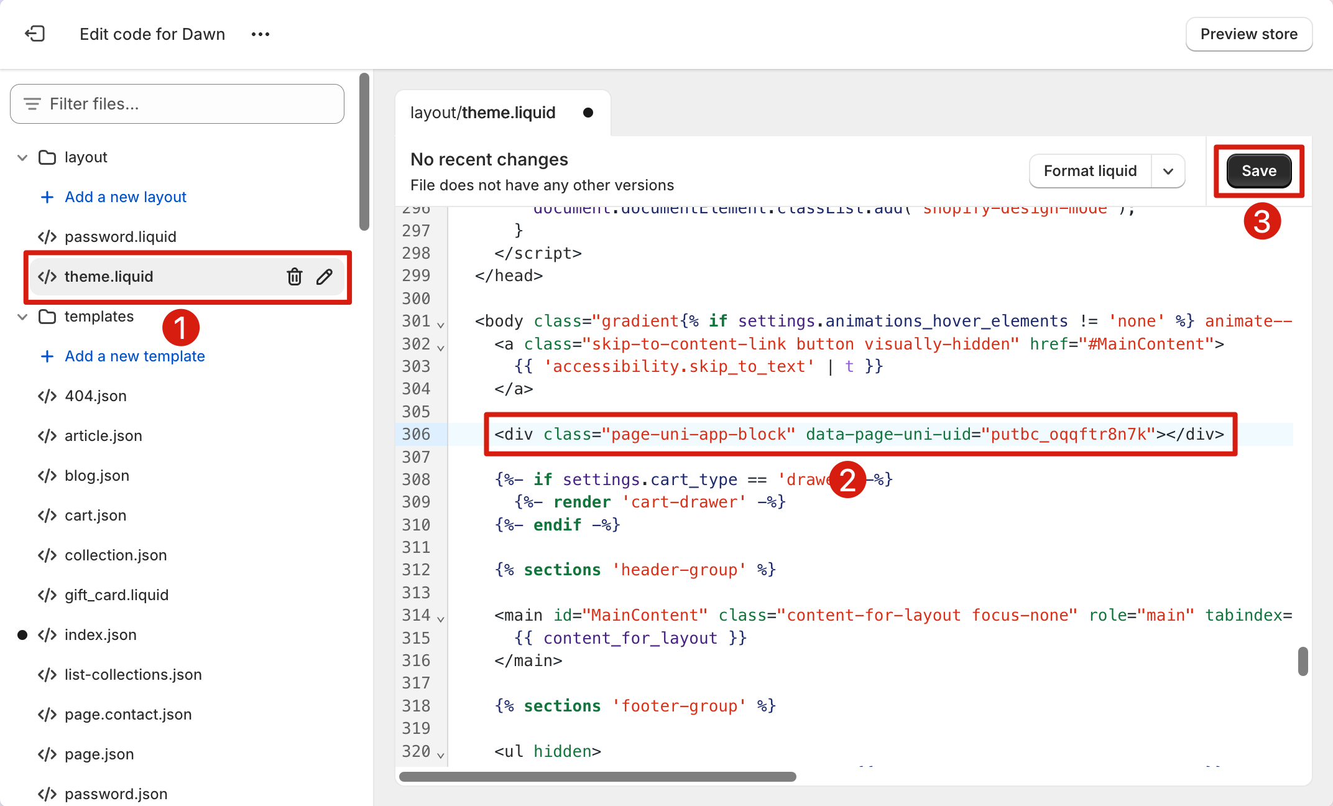Click code icon next to cart.json
This screenshot has height=806, width=1333.
[x=47, y=516]
